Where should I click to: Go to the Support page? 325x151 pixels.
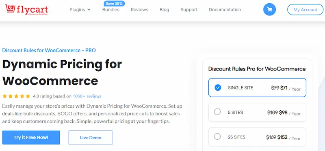tap(189, 10)
